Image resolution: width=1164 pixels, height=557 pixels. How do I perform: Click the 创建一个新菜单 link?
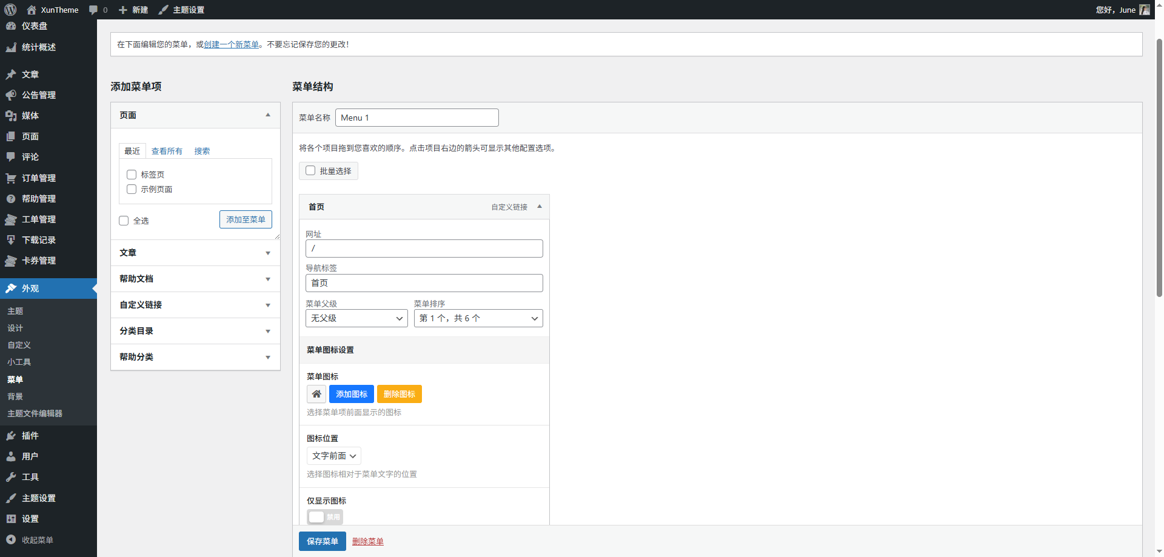coord(232,44)
